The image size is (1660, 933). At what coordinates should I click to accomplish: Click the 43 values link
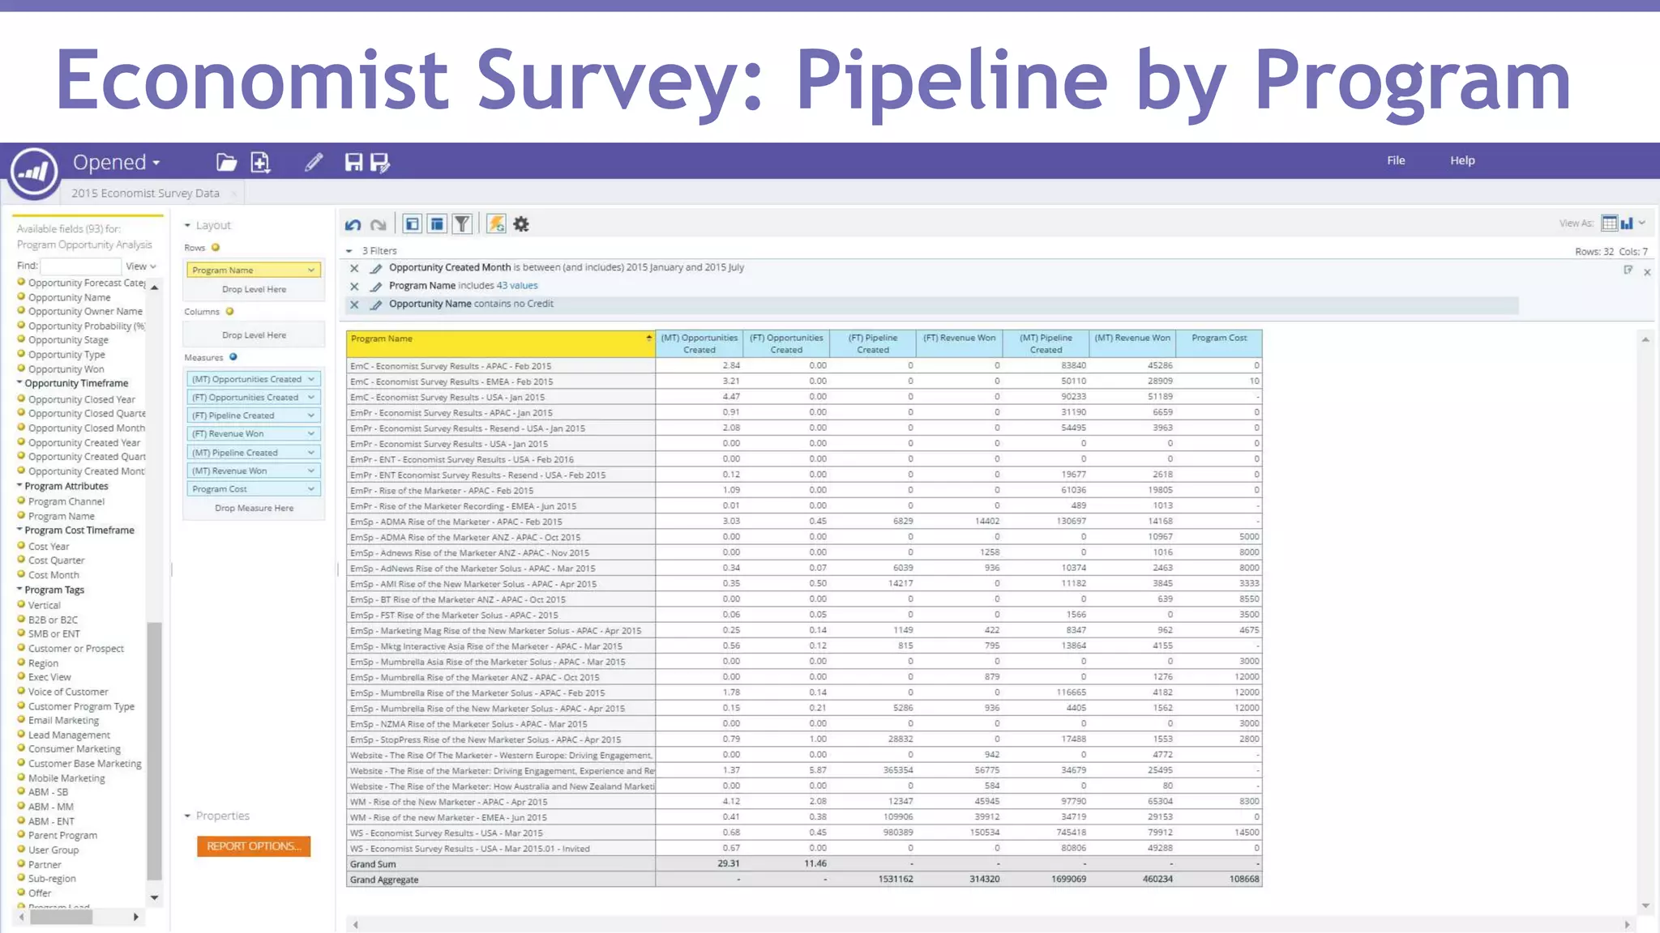point(517,286)
